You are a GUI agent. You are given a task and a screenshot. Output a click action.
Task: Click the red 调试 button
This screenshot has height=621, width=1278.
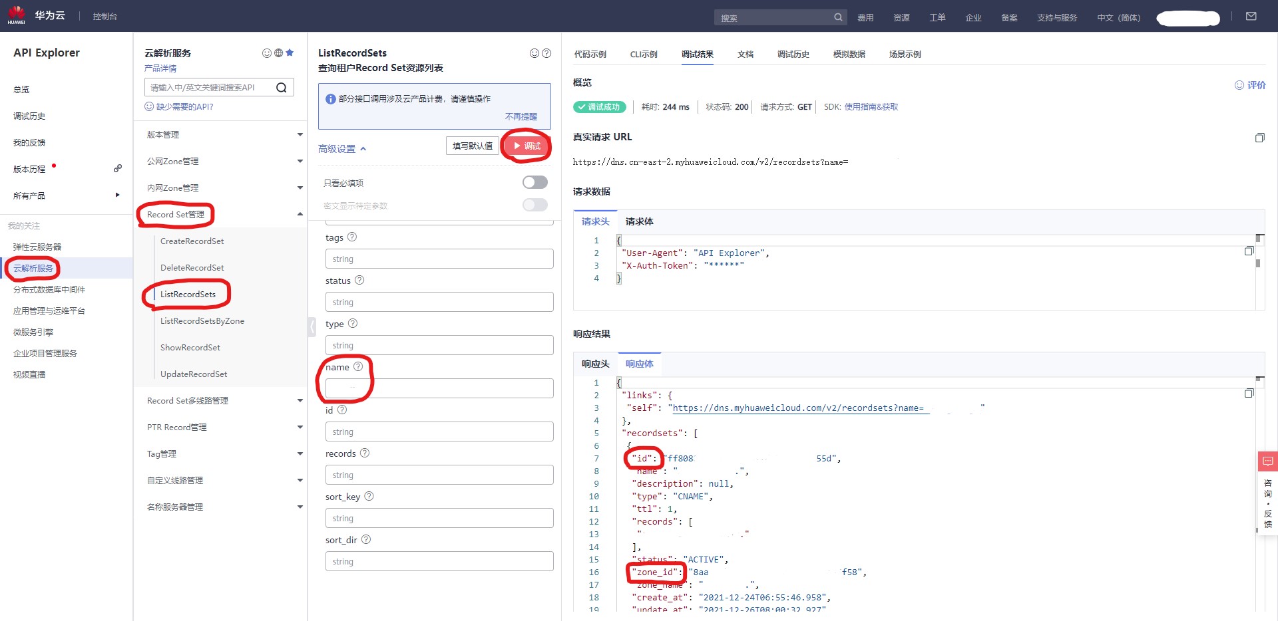click(527, 146)
